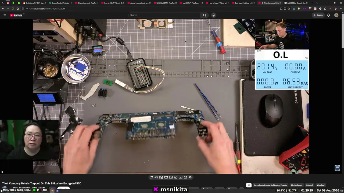Click the YouTube search input field
Viewport: 344px width, 193px height.
click(164, 15)
